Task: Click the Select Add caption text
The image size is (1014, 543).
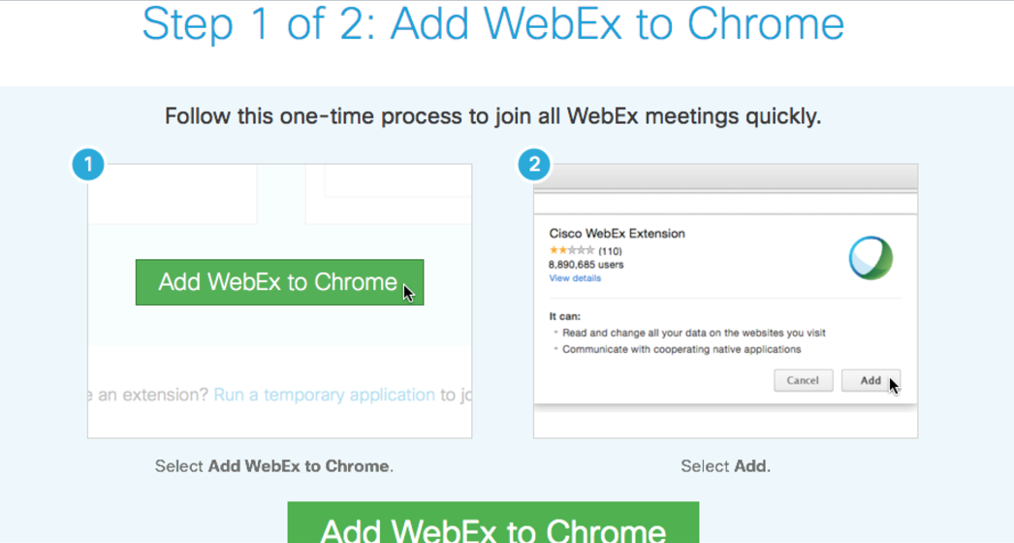Action: click(x=725, y=466)
